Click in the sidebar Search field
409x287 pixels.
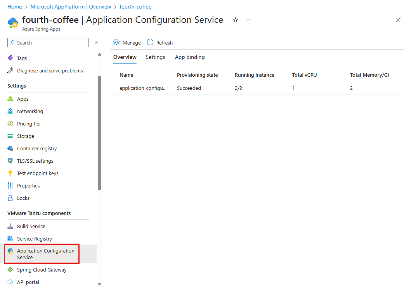coord(48,43)
